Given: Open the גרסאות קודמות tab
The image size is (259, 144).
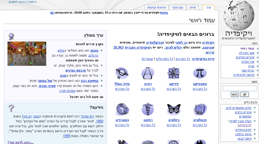Looking at the screenshot, I should [x=157, y=7].
